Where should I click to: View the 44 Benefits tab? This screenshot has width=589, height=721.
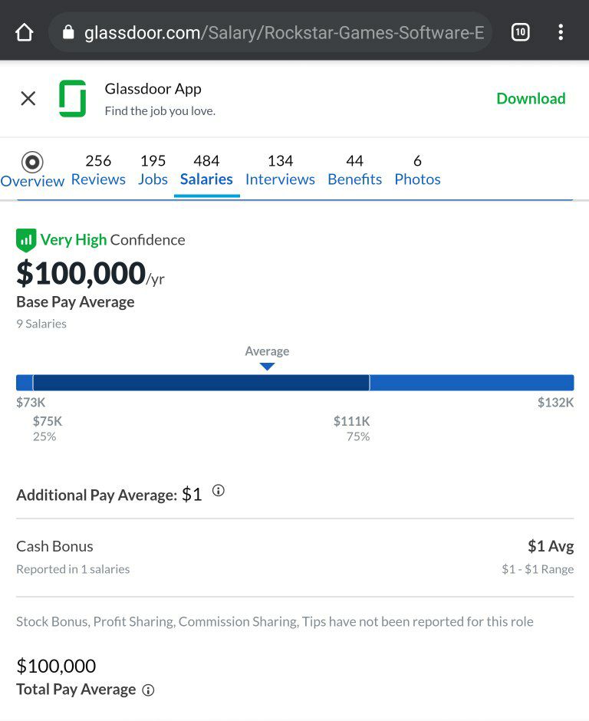click(x=354, y=170)
